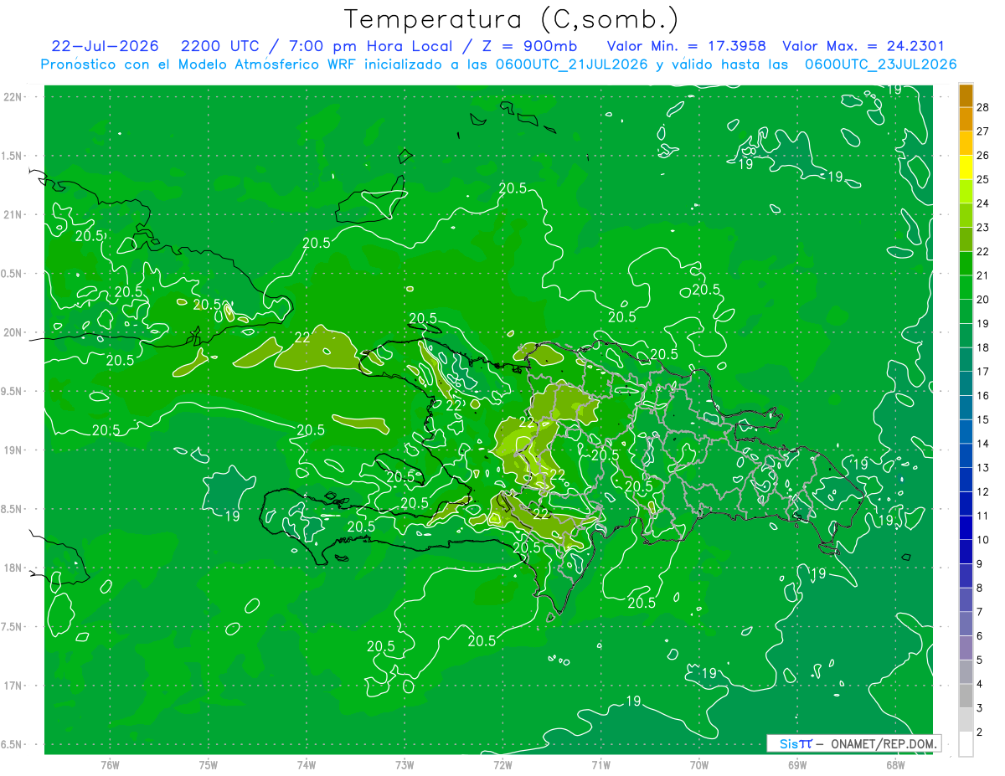Screen dimensions: 1005x776
Task: Click the "70W" longitude axis label
Action: pos(699,764)
